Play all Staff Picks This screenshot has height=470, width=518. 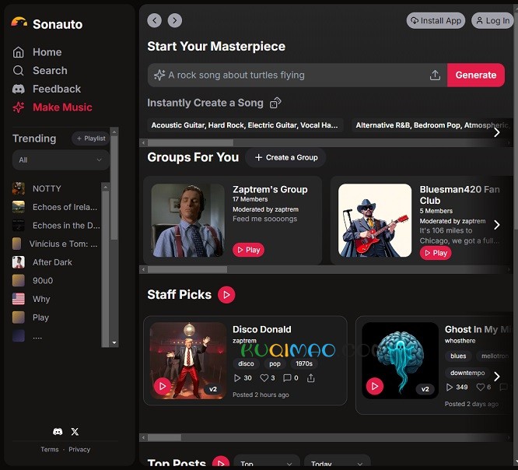(x=226, y=294)
